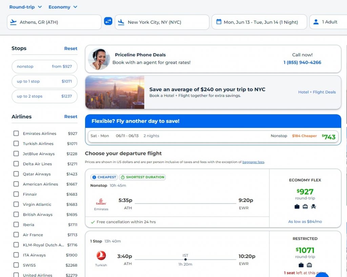Click the free cancellation checkmark icon
347x277 pixels.
coord(93,222)
